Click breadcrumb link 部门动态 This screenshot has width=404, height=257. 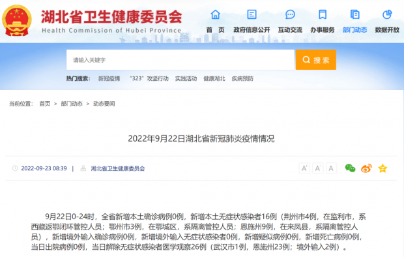point(72,104)
